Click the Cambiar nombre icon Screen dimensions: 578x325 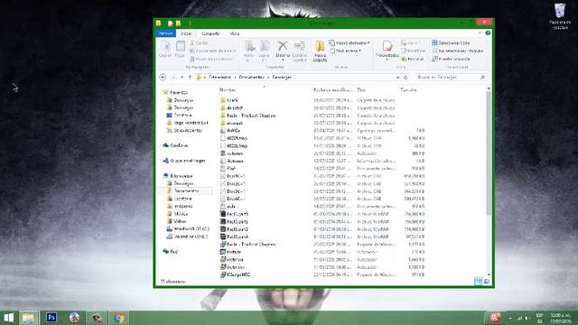(300, 51)
